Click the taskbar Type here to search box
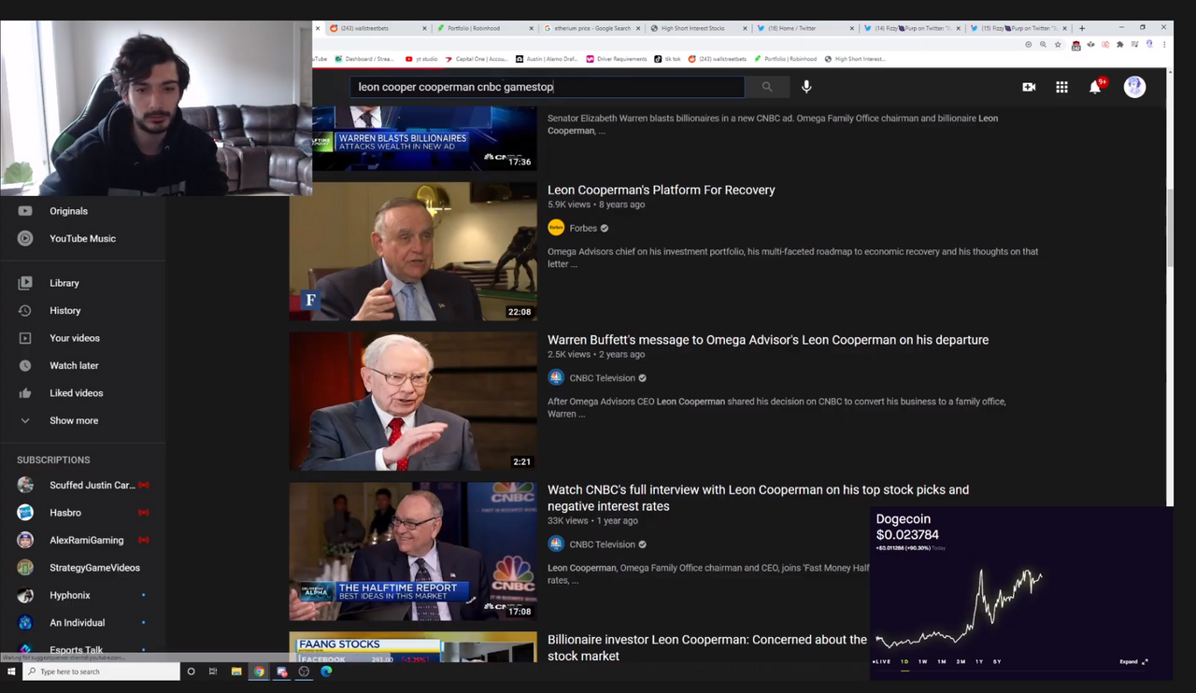This screenshot has width=1196, height=693. click(x=101, y=672)
